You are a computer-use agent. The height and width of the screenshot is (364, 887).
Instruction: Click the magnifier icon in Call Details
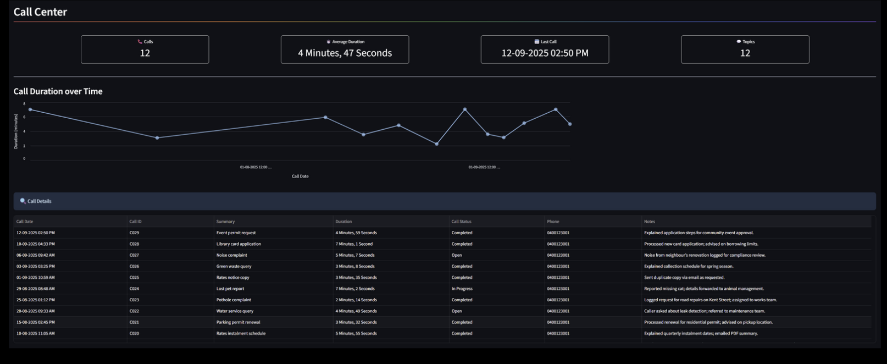coord(23,201)
